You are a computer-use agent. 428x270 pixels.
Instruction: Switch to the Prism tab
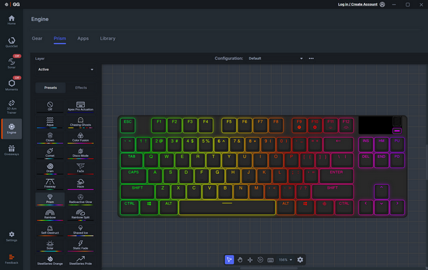point(60,38)
